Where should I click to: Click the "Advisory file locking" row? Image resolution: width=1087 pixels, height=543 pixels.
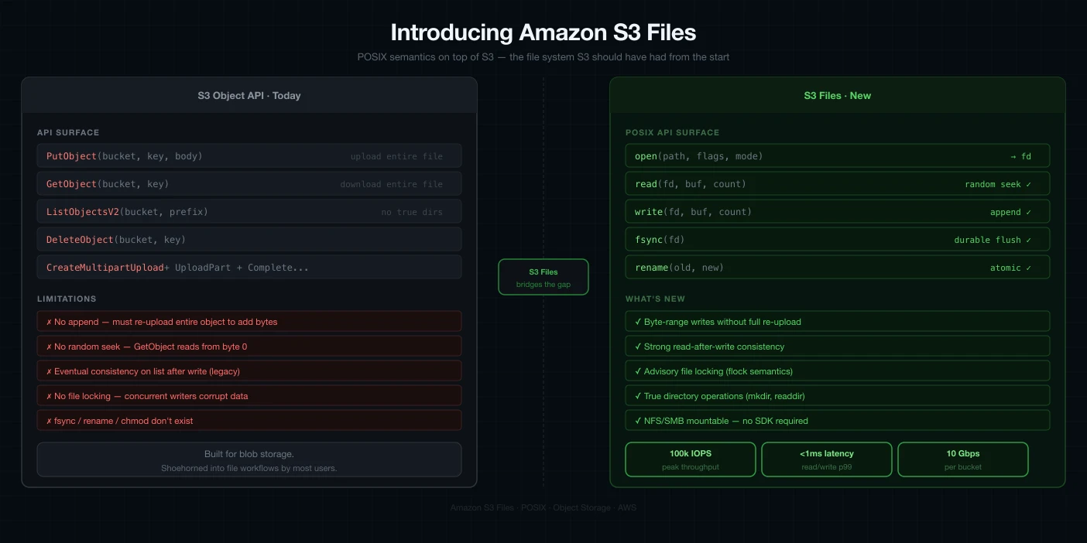pyautogui.click(x=838, y=371)
